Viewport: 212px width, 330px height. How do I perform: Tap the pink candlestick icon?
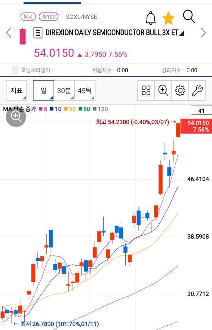[x=22, y=36]
